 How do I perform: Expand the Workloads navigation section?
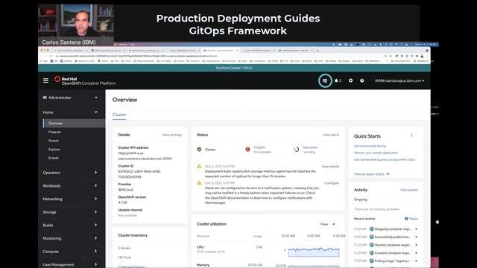71,185
